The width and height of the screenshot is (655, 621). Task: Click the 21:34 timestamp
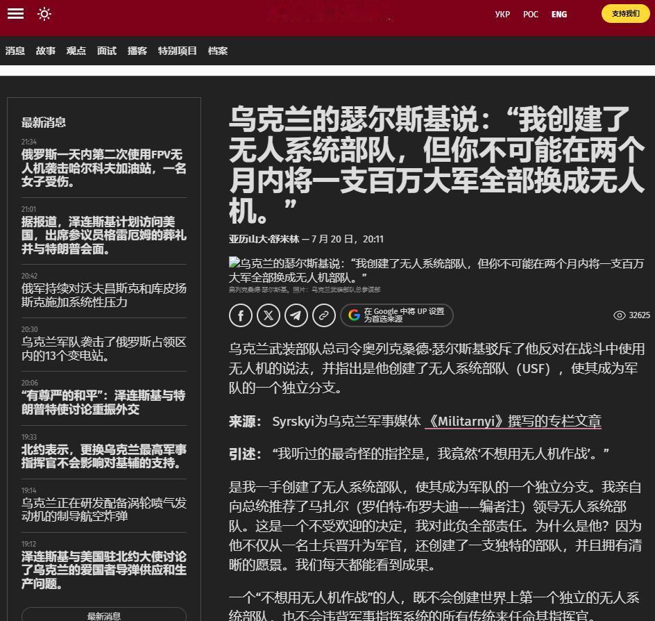tap(29, 142)
